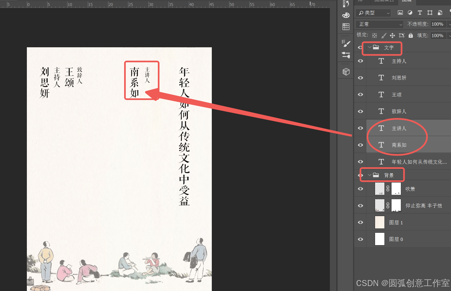Toggle the eye for 南系如 layer
The image size is (451, 291).
click(361, 145)
